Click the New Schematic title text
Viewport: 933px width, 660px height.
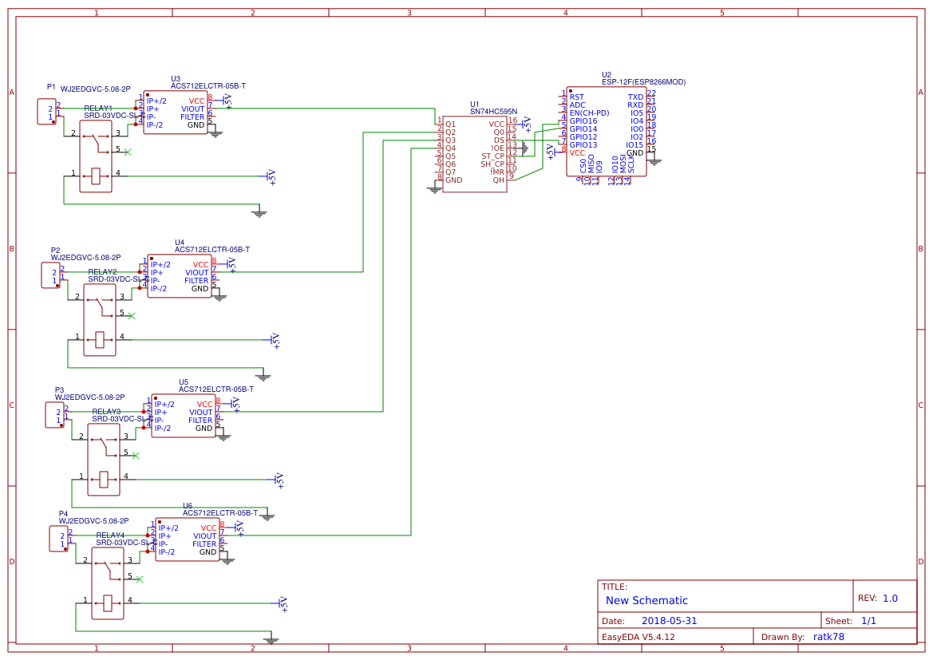tap(646, 600)
